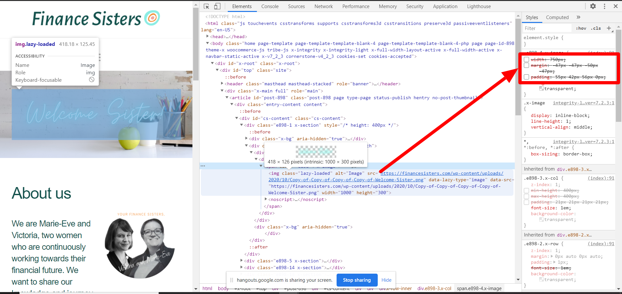
Task: Click the Stop sharing button
Action: [357, 280]
